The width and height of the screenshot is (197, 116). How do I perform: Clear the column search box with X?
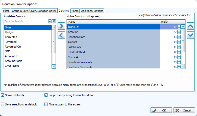(54, 21)
